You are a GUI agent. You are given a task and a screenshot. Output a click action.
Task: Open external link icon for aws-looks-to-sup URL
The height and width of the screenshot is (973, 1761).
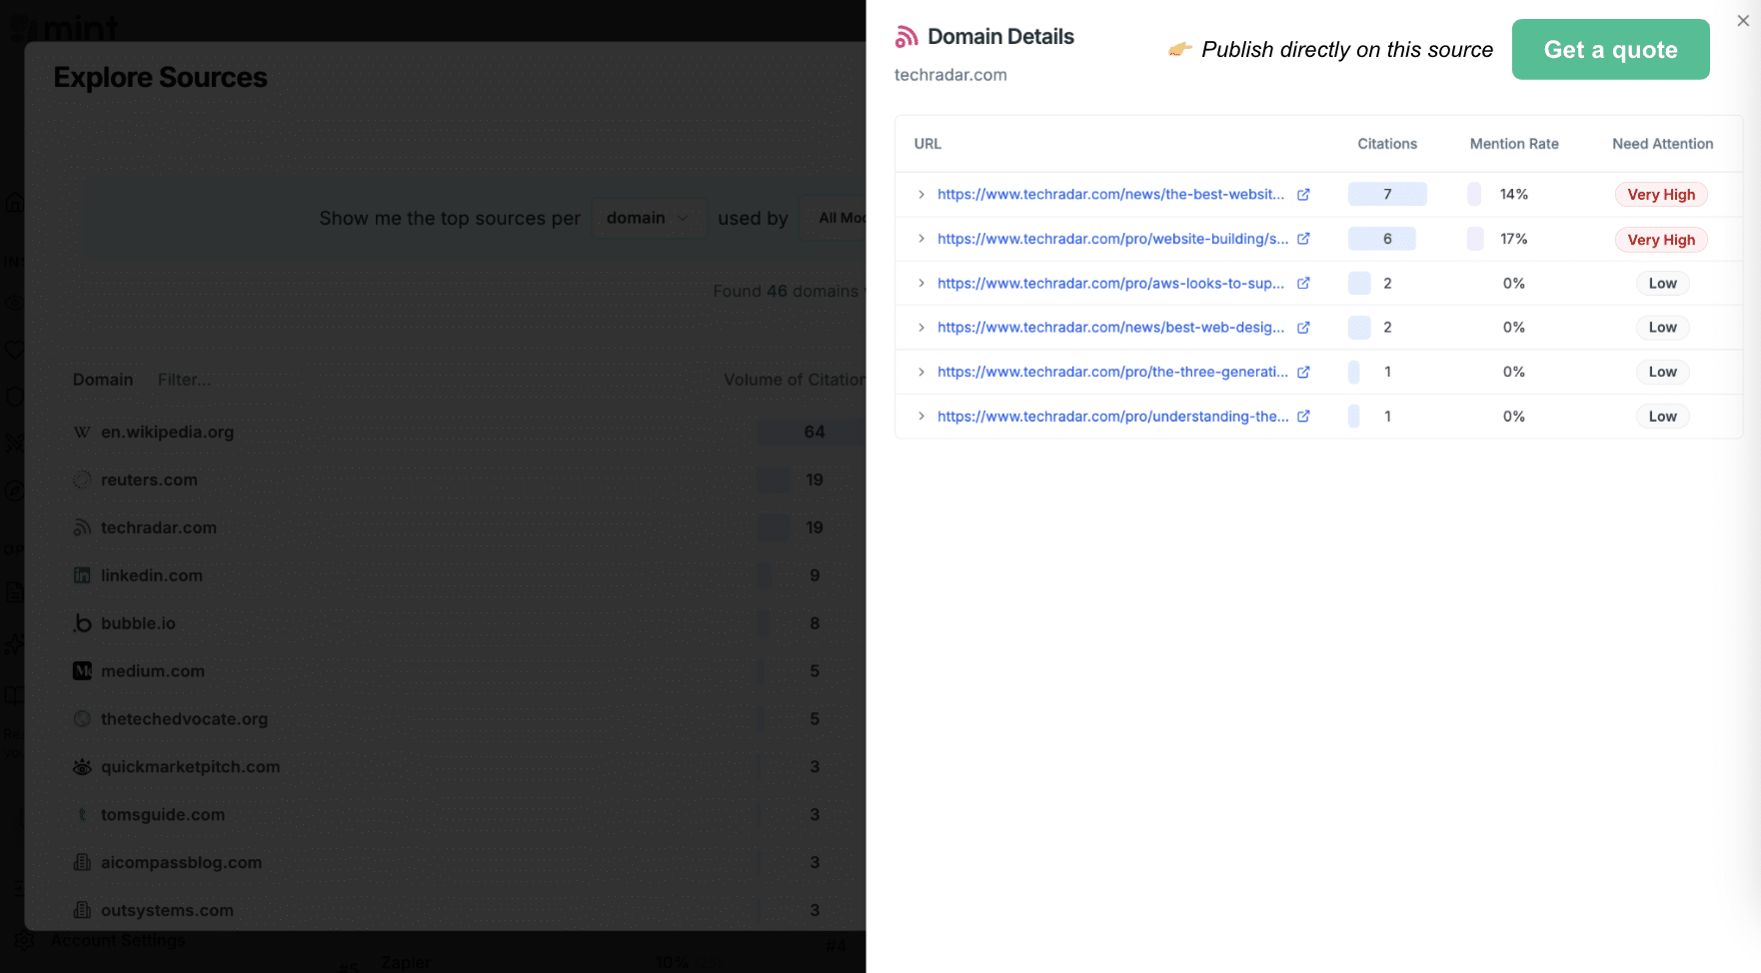coord(1303,284)
